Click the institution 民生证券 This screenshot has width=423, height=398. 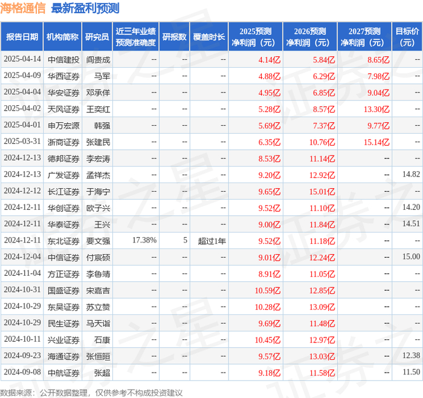[x=63, y=324]
